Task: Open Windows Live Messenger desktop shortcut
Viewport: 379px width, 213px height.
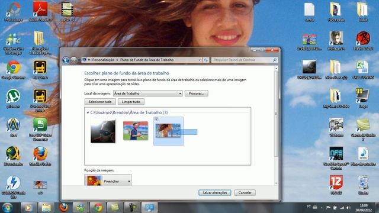Action: coord(14,43)
